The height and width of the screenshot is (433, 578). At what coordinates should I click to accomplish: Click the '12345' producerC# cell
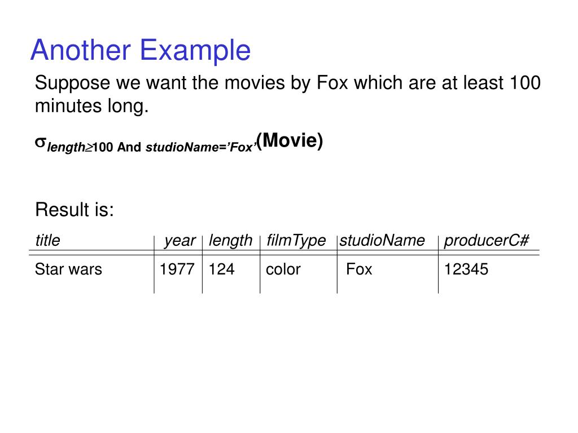pyautogui.click(x=466, y=269)
